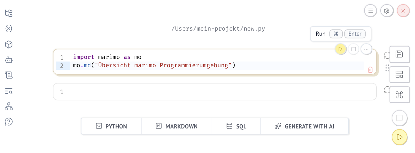The width and height of the screenshot is (415, 153).
Task: Open the variables panel icon
Action: tap(9, 28)
